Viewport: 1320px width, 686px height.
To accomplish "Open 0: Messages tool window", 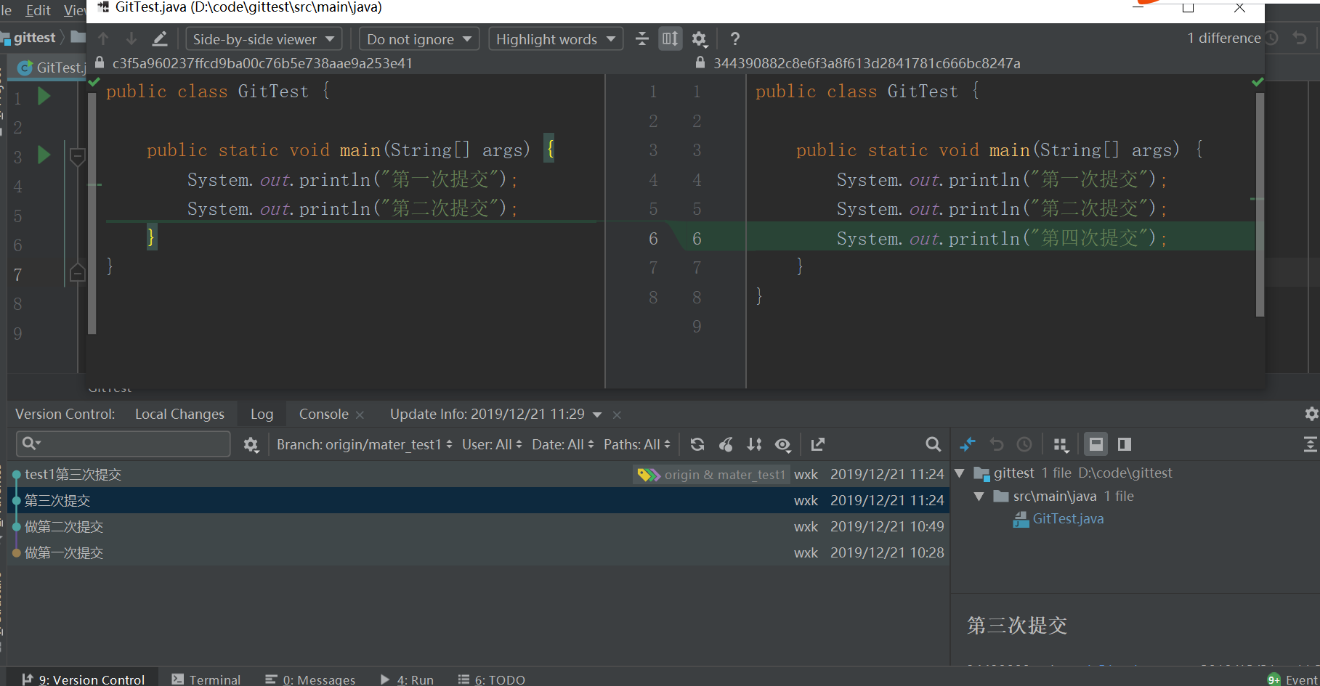I will coord(310,679).
